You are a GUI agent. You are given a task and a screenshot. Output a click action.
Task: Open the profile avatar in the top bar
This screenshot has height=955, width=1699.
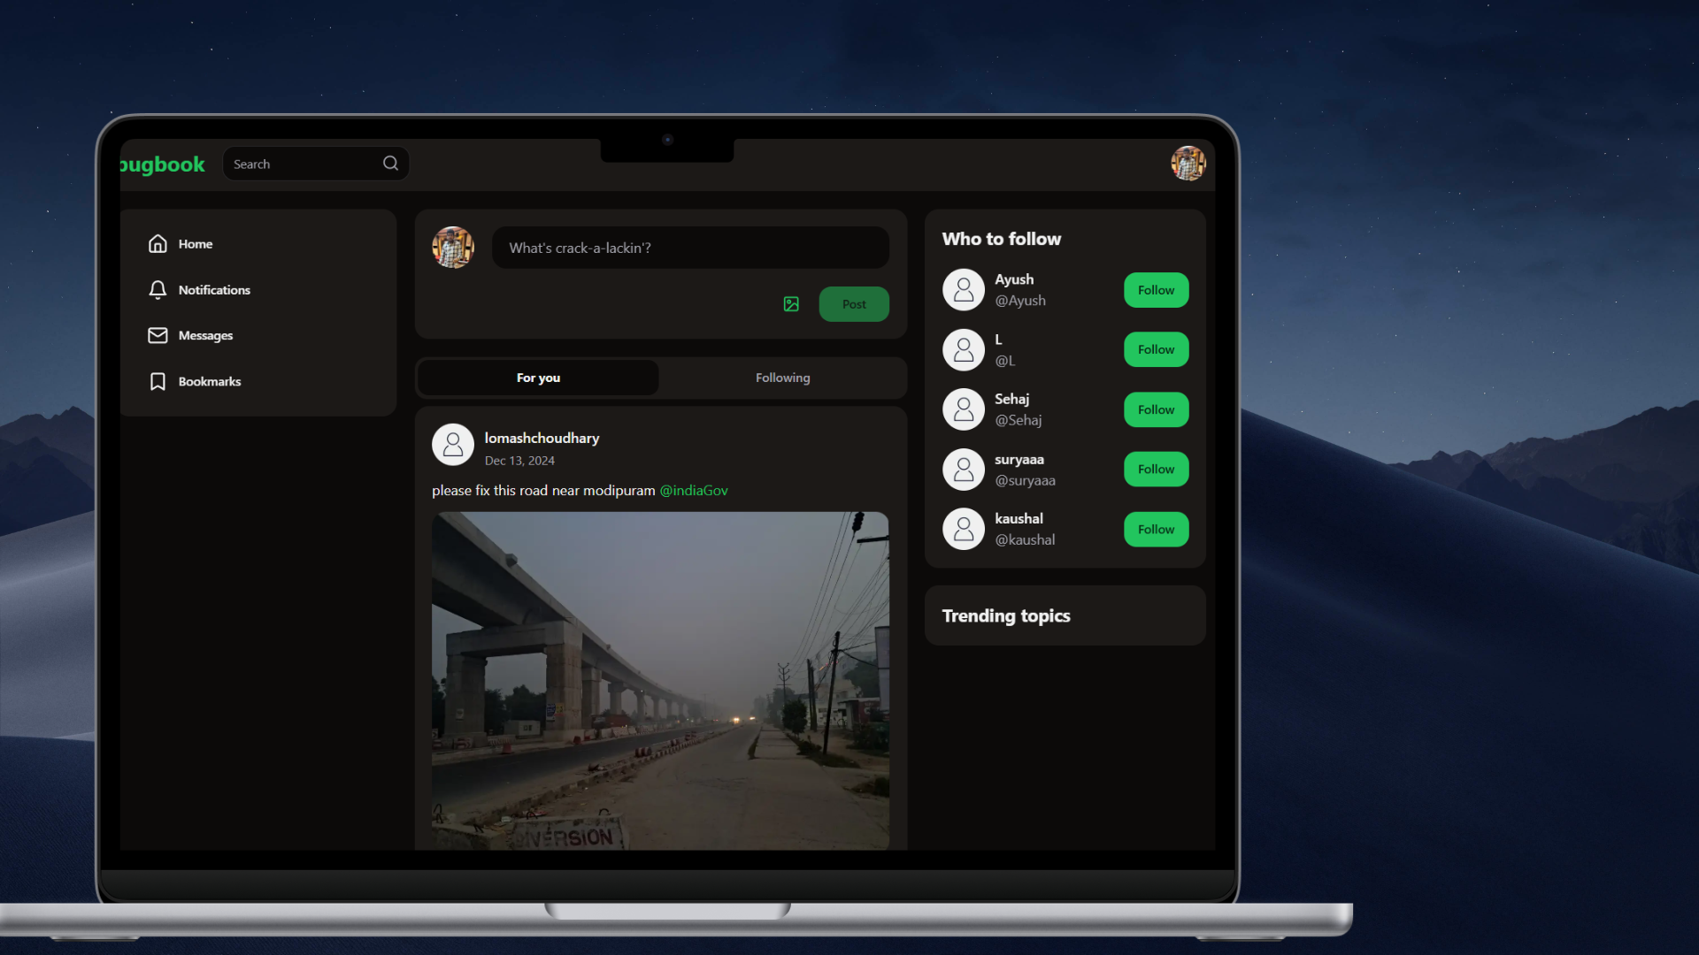(1188, 164)
